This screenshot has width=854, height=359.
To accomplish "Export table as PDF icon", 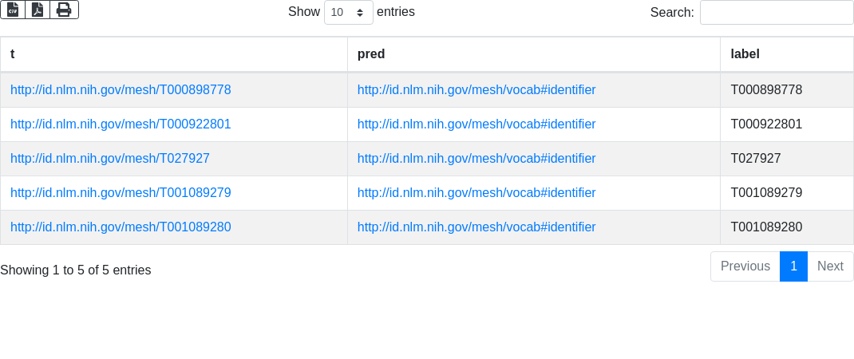I will [x=38, y=10].
